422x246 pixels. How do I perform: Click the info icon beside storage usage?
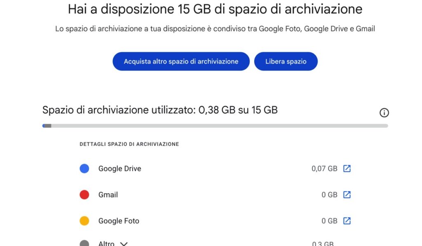tap(384, 112)
